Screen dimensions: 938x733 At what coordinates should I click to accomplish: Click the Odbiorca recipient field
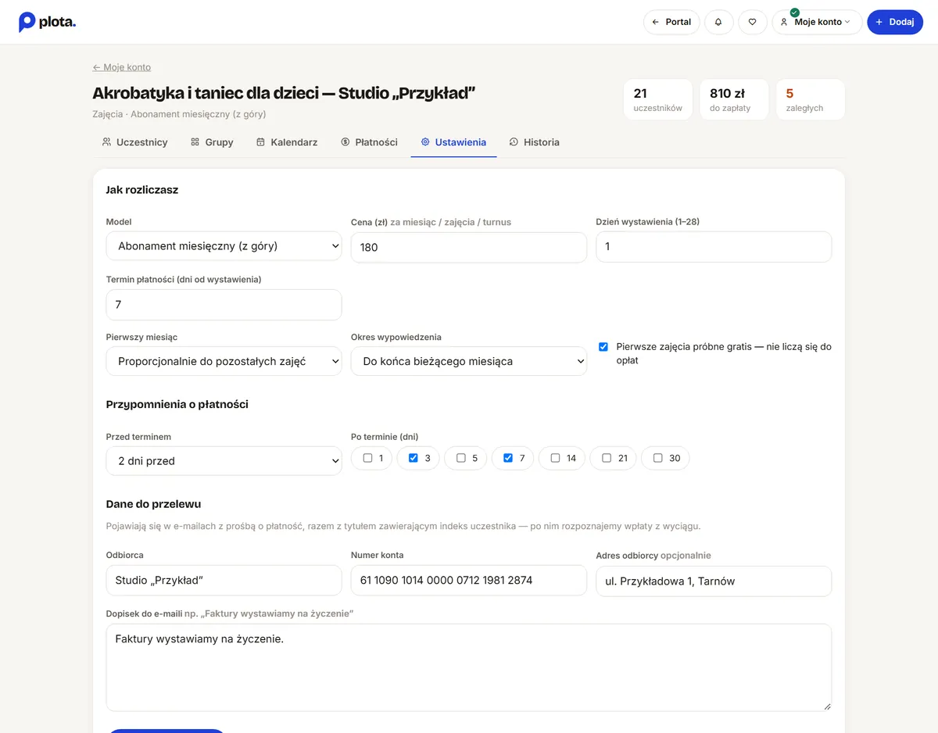(x=224, y=581)
